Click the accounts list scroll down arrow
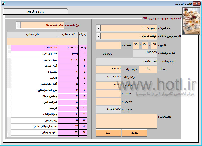 pos(9,135)
